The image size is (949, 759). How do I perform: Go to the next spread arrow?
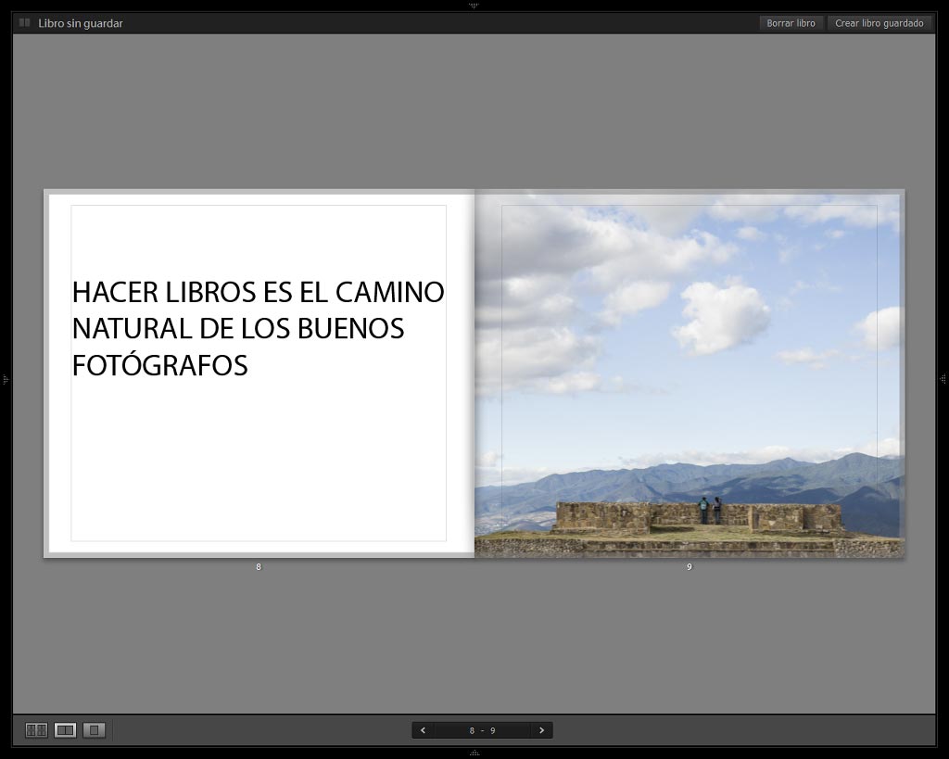point(541,730)
